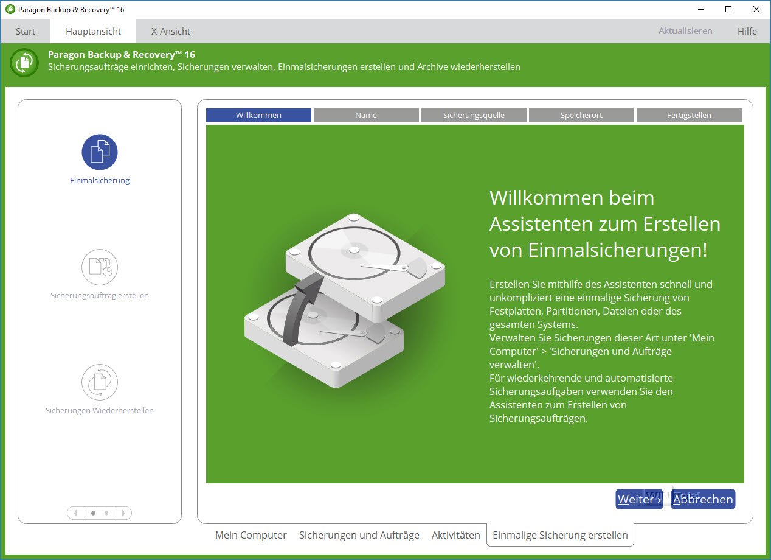Select the Willkommen wizard step
This screenshot has width=771, height=560.
pyautogui.click(x=258, y=115)
